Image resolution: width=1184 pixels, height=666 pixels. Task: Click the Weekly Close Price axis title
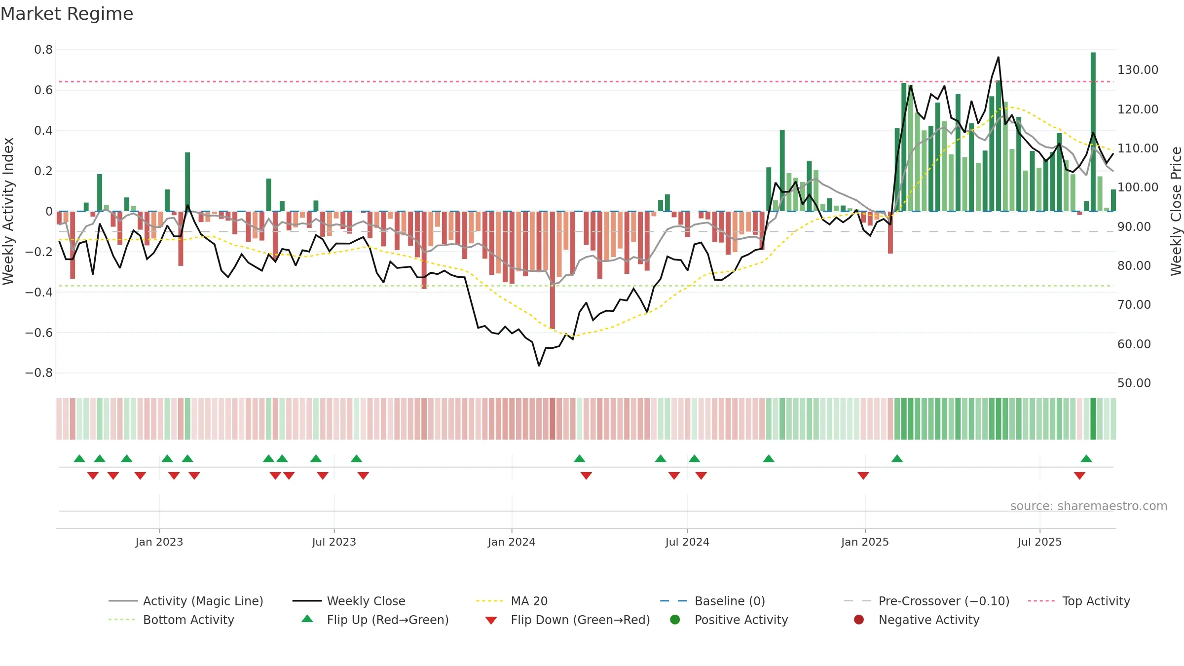pyautogui.click(x=1176, y=211)
